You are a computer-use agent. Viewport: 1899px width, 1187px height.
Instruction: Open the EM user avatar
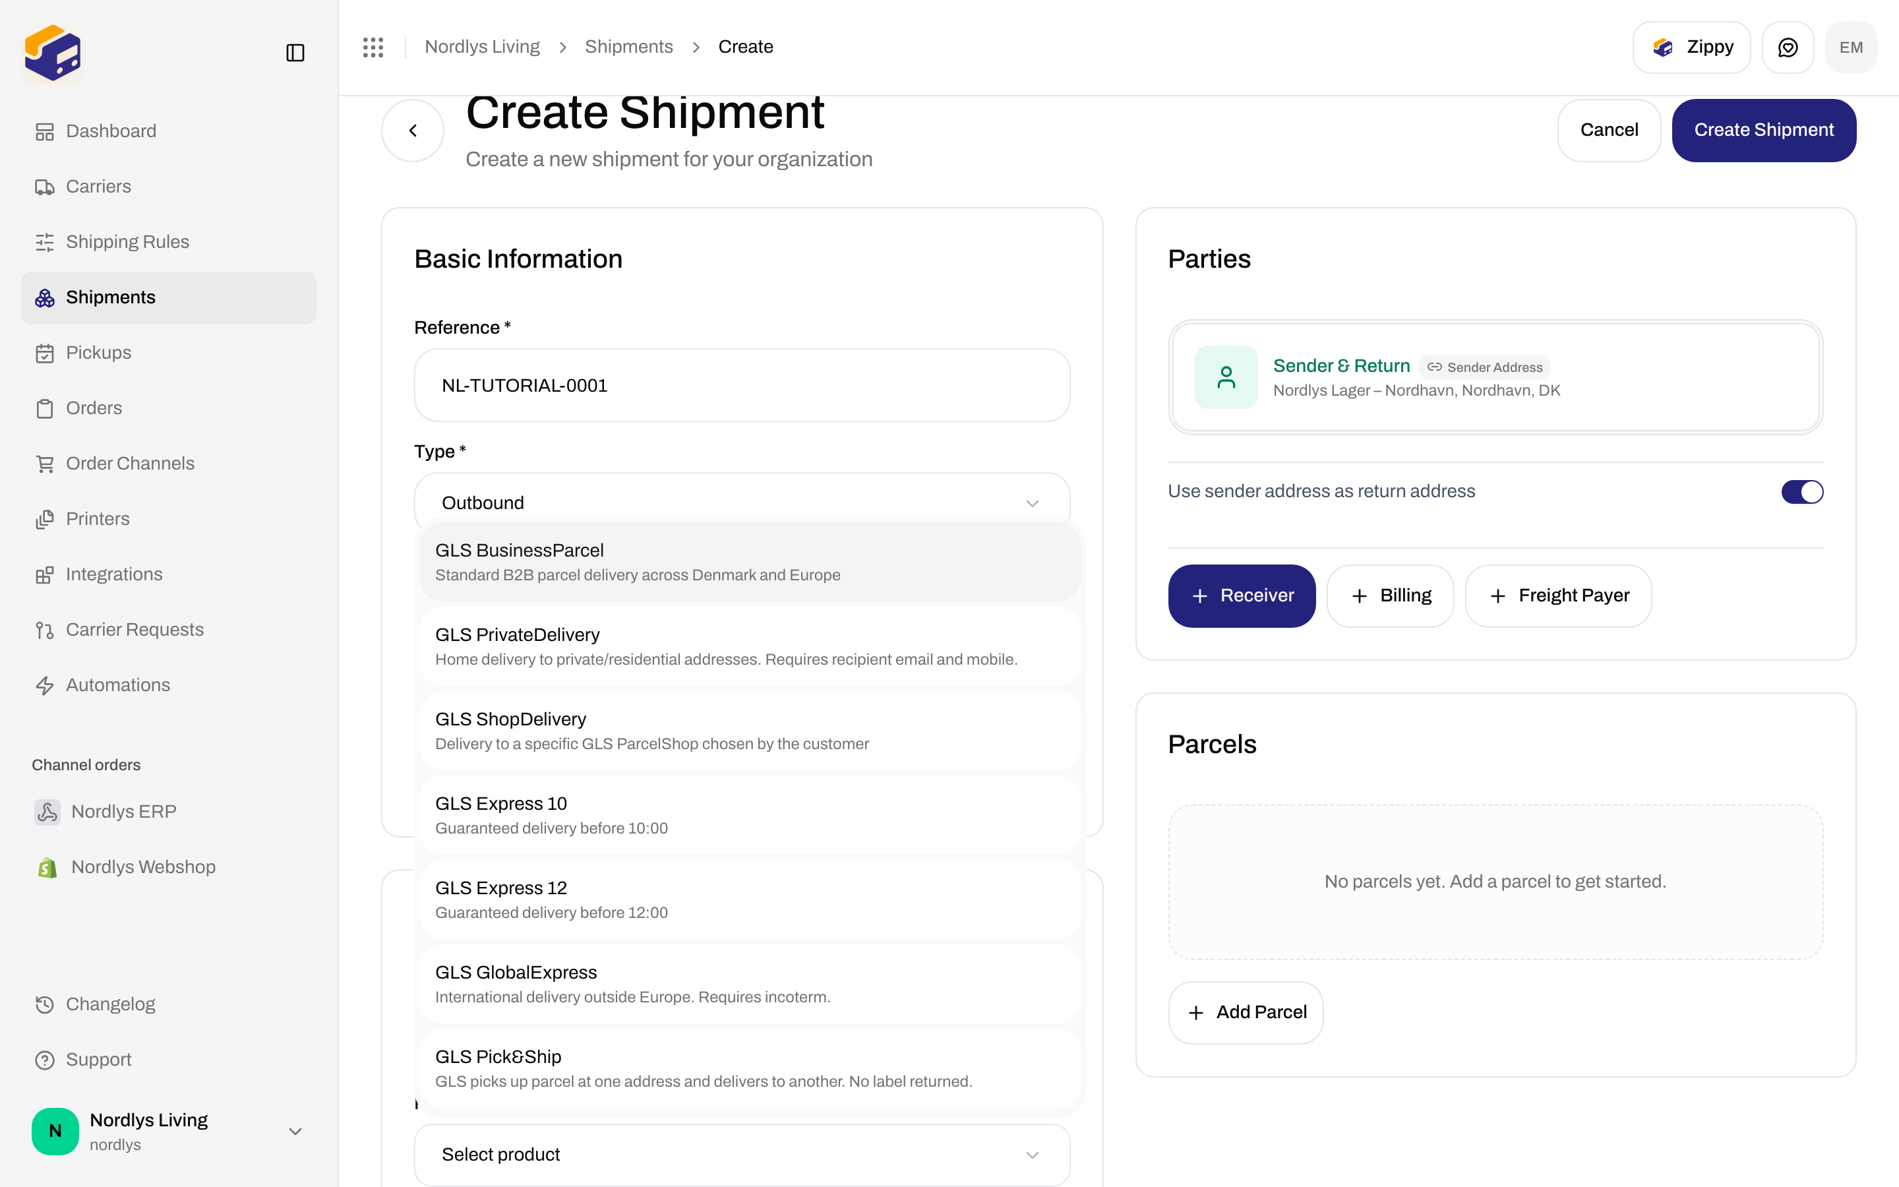click(1851, 47)
